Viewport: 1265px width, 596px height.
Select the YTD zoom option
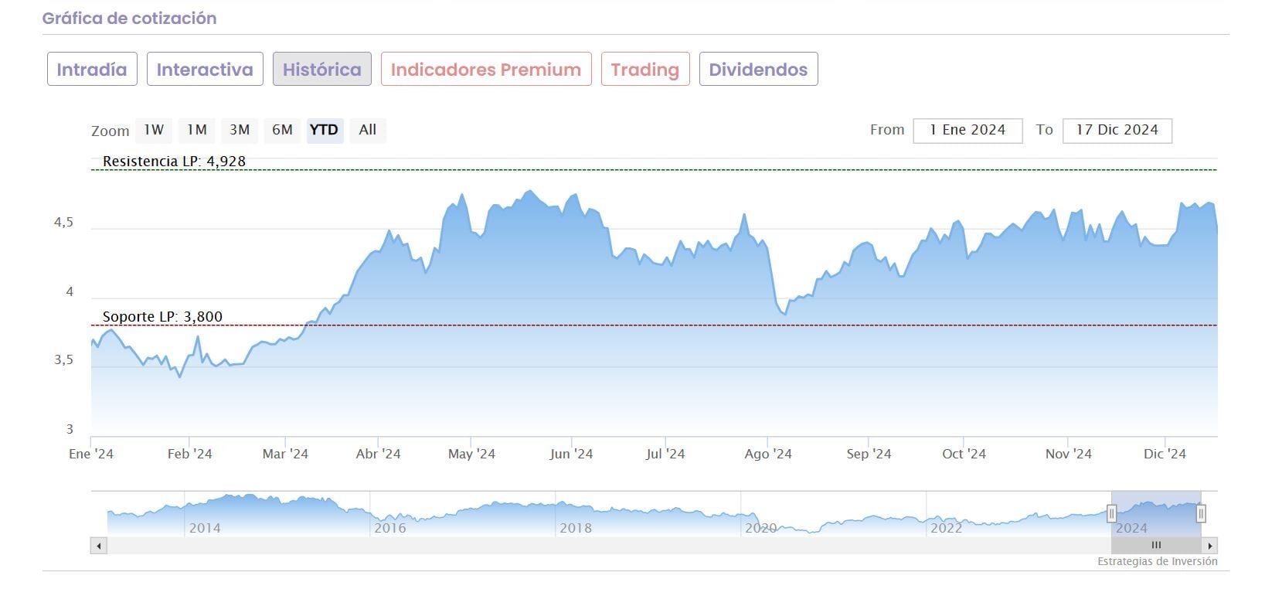(x=324, y=130)
